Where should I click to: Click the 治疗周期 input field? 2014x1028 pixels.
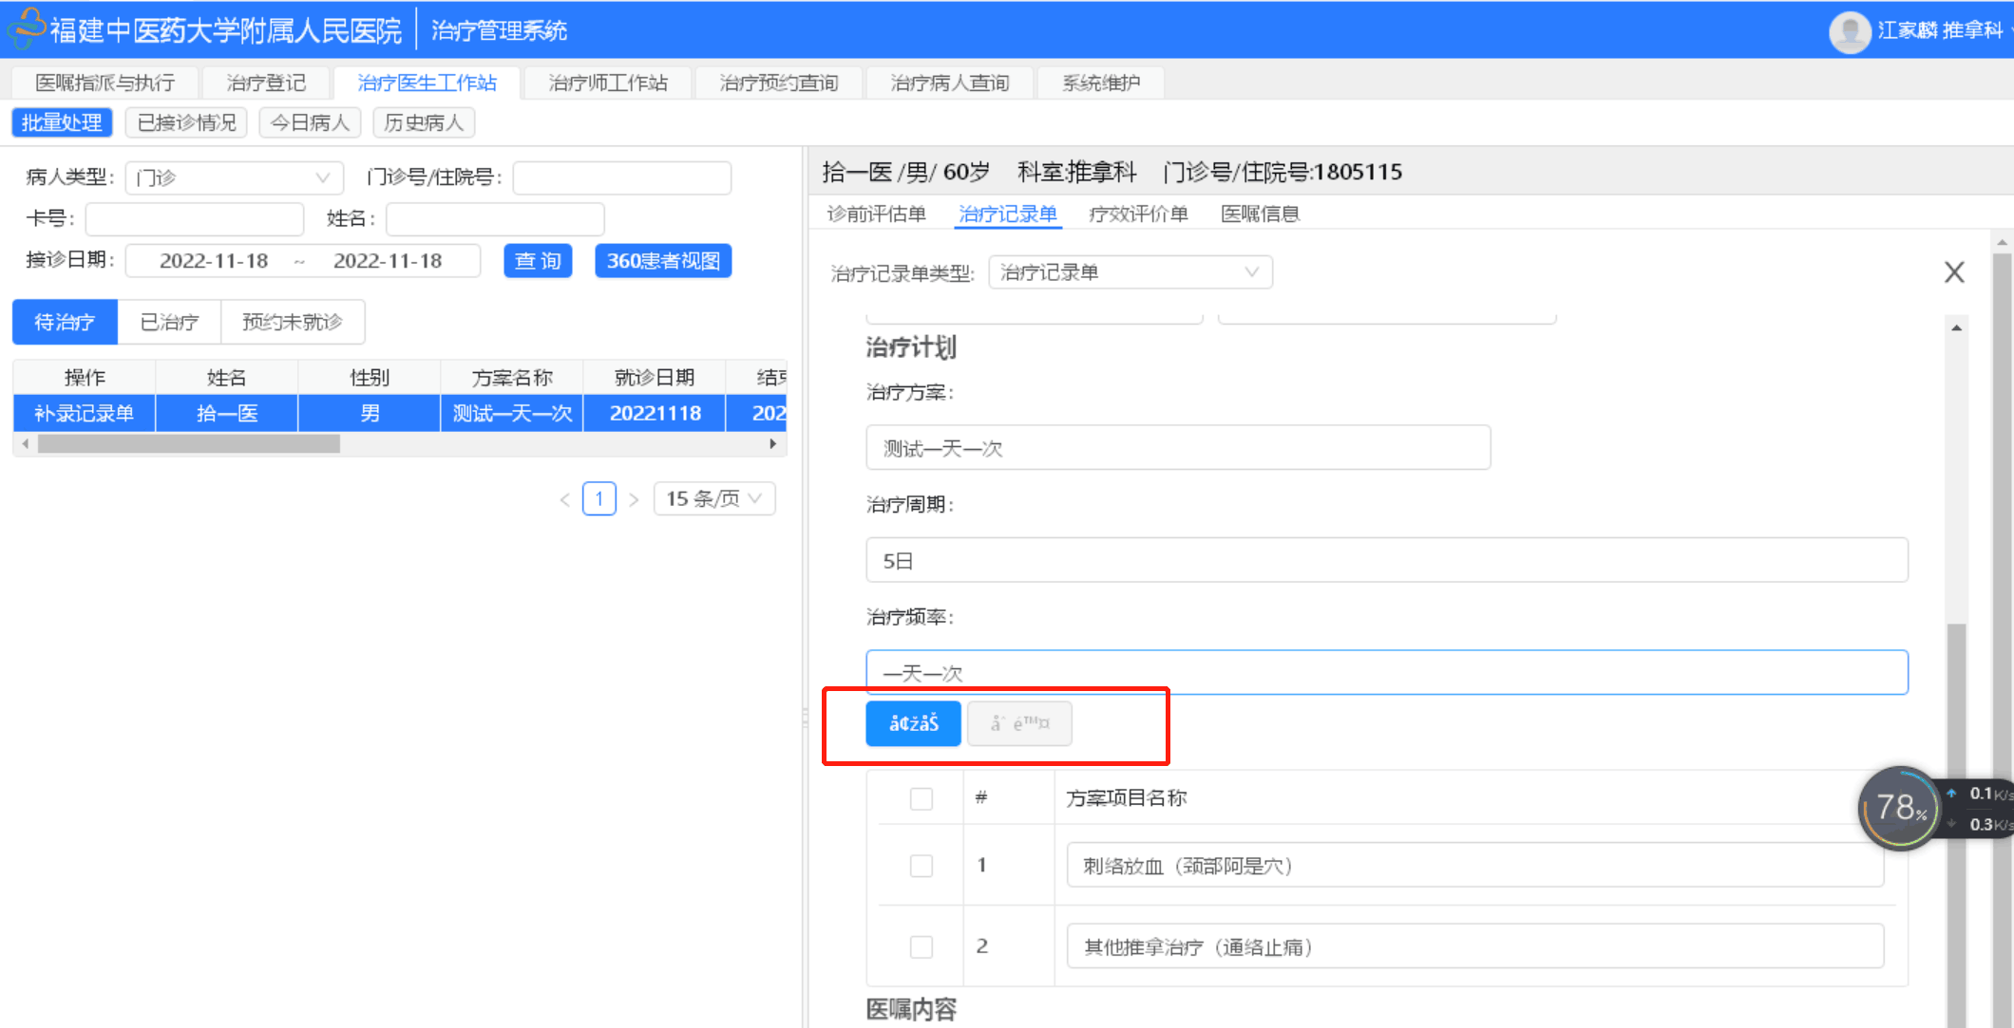tap(1386, 560)
